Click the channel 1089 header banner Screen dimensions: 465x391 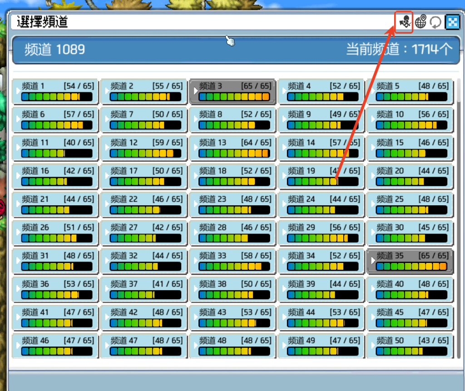(232, 49)
